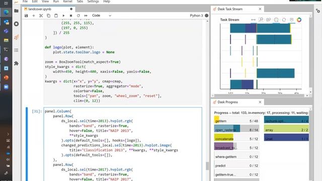Click the broadcast_to progress bar

[x=236, y=146]
